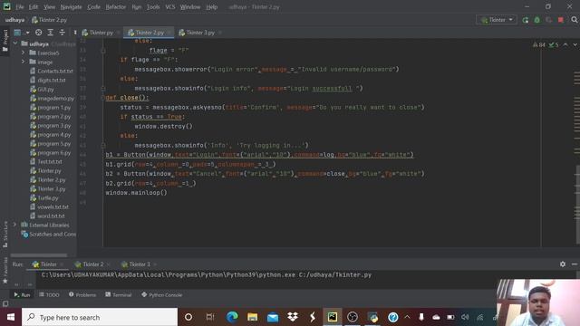This screenshot has width=580, height=326.
Task: Click the Search Everywhere magnifier icon
Action: [x=574, y=20]
